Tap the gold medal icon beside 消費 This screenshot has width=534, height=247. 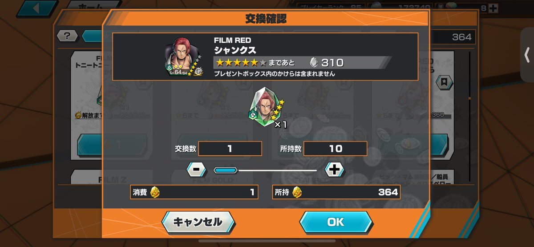coord(155,192)
